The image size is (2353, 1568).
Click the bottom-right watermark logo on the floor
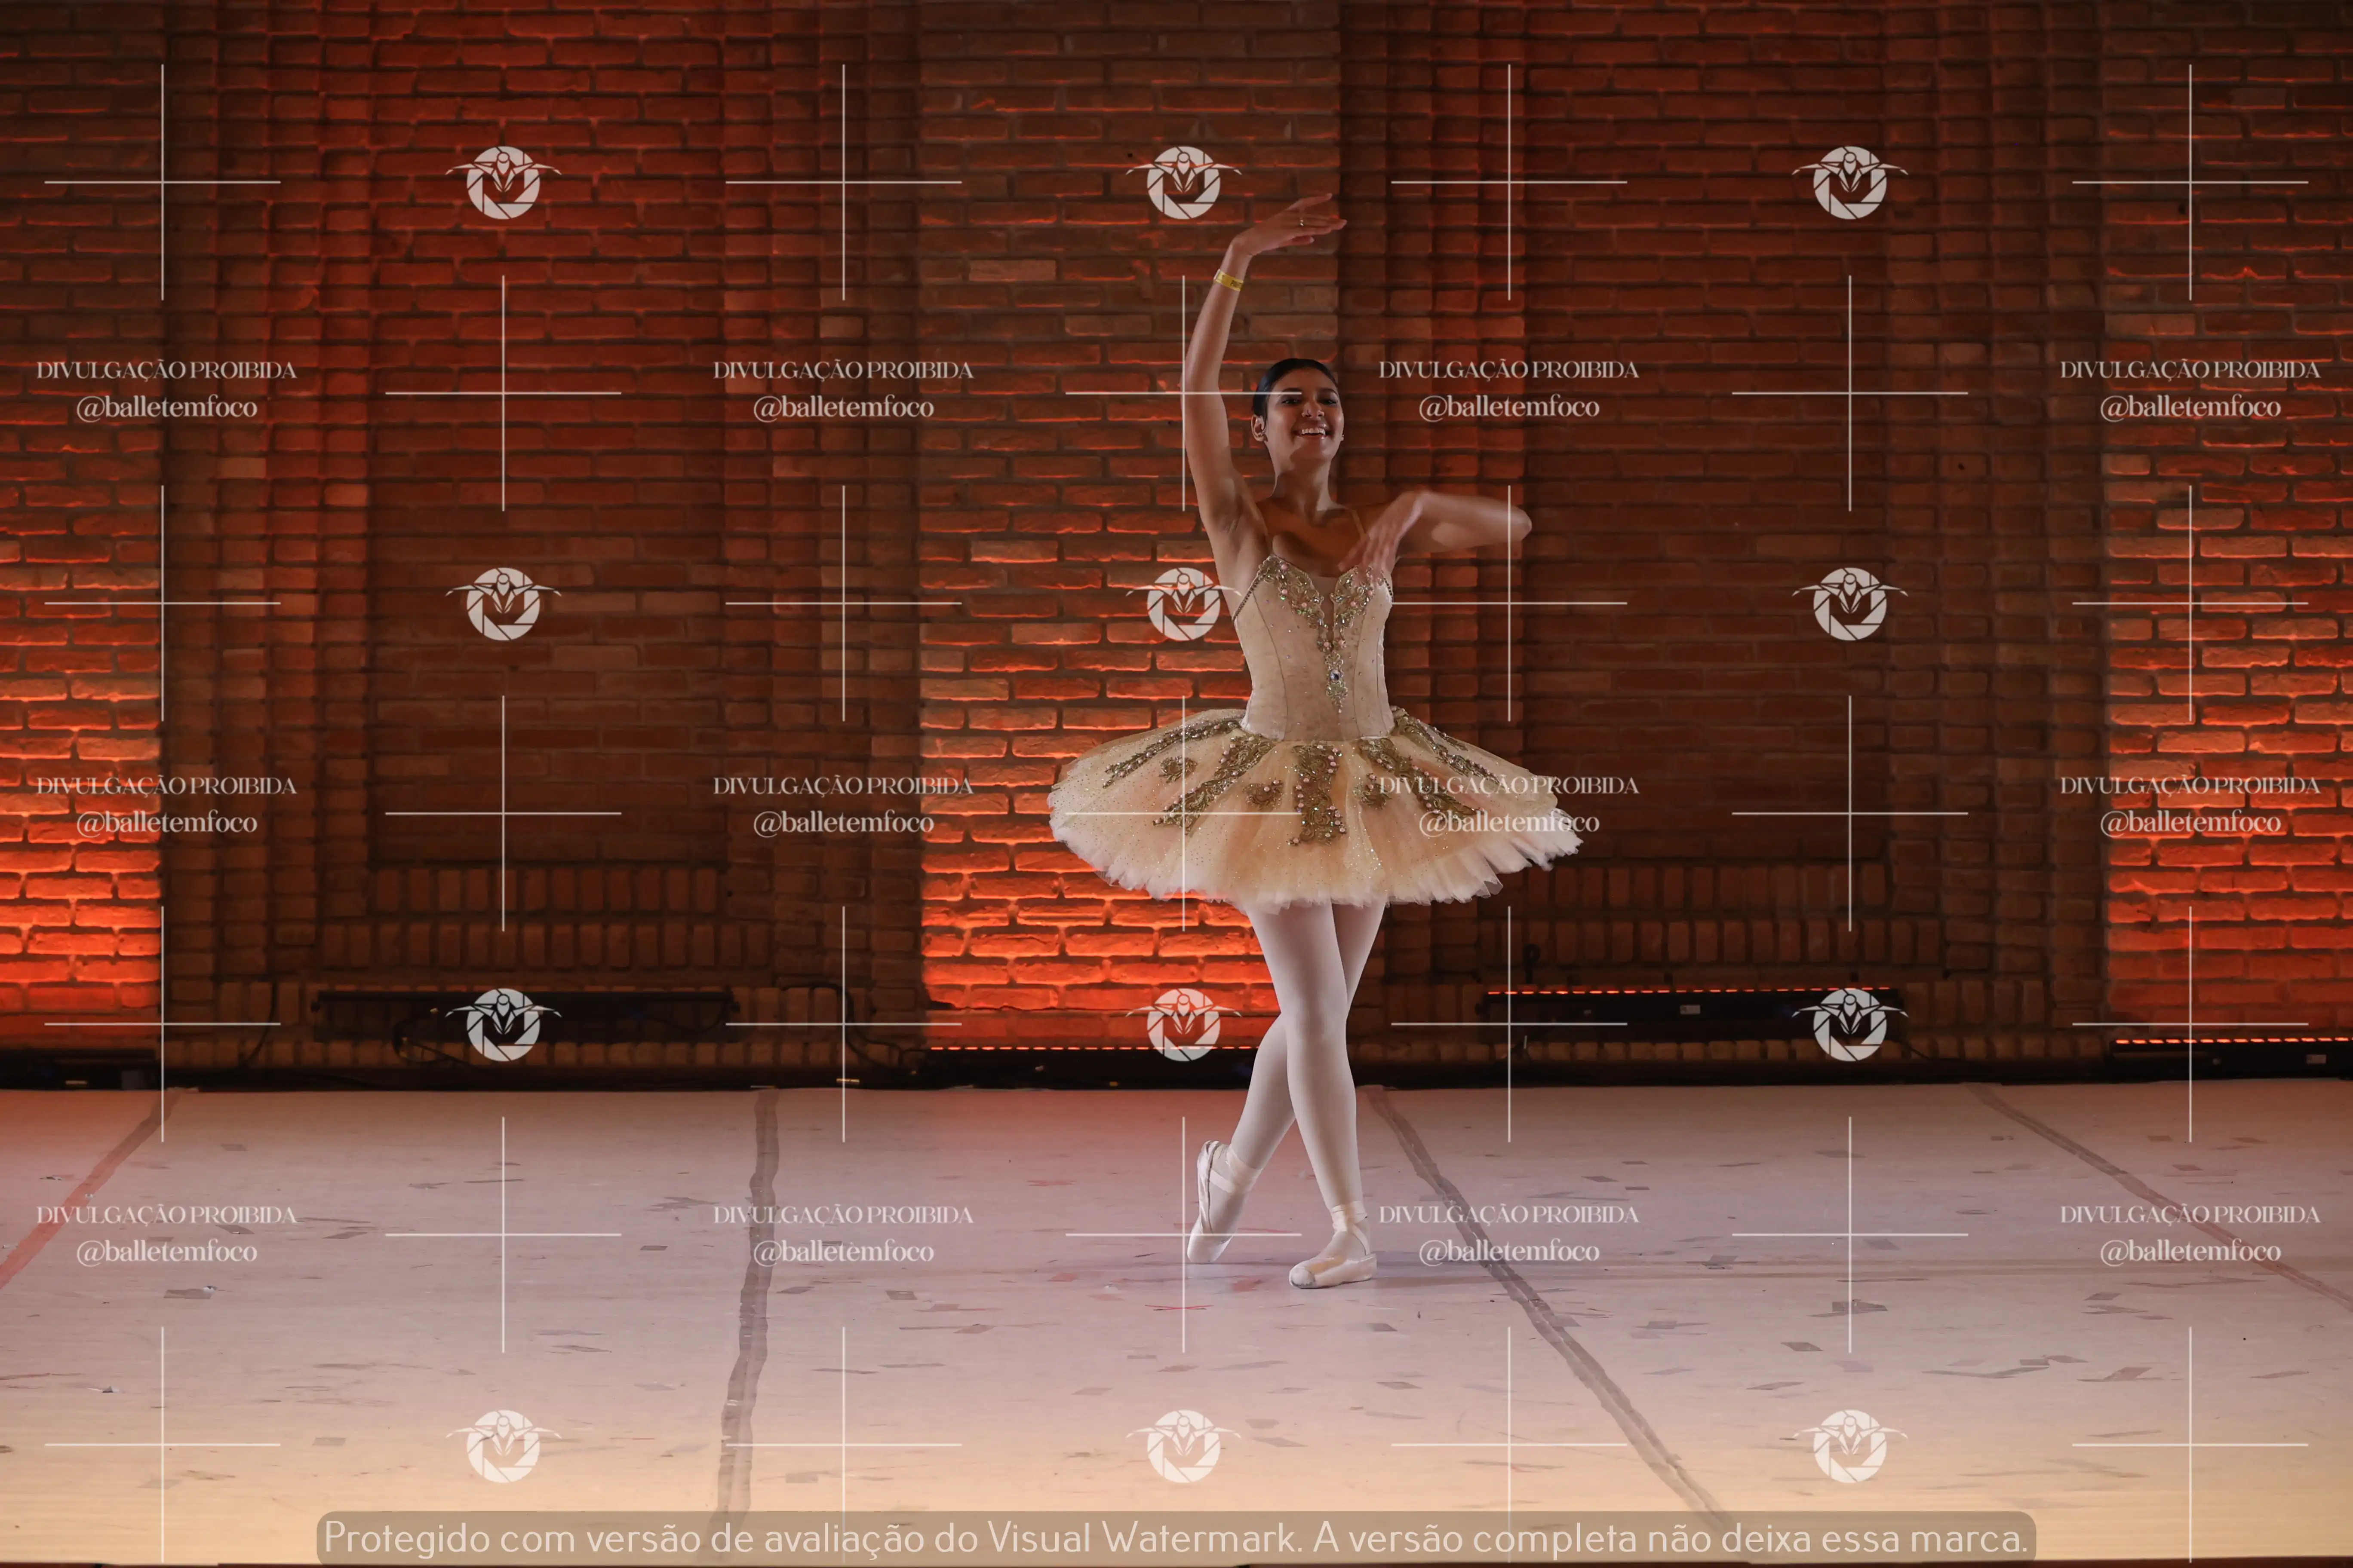(1850, 1446)
